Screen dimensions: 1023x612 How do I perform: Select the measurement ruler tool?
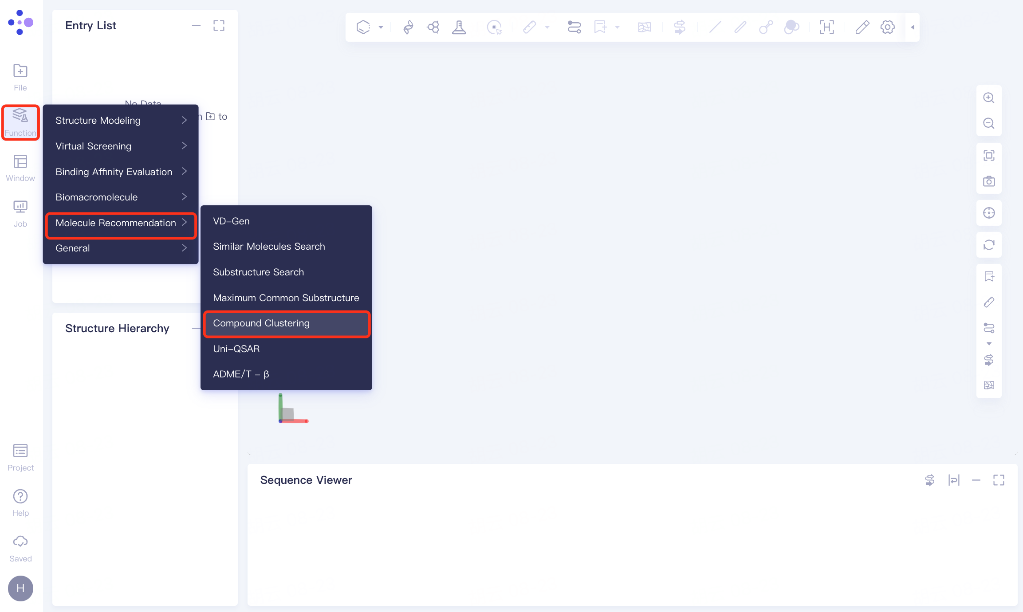[530, 27]
